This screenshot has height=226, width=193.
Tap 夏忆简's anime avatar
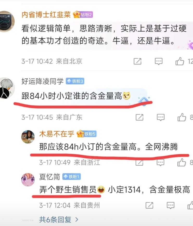click(28, 180)
